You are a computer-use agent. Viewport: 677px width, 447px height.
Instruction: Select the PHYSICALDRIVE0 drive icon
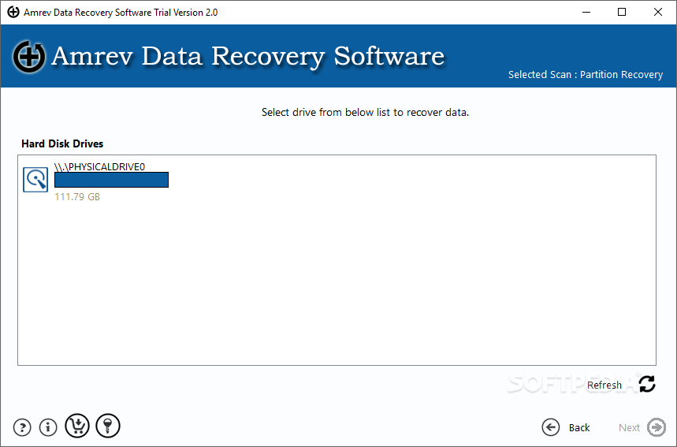tap(35, 180)
